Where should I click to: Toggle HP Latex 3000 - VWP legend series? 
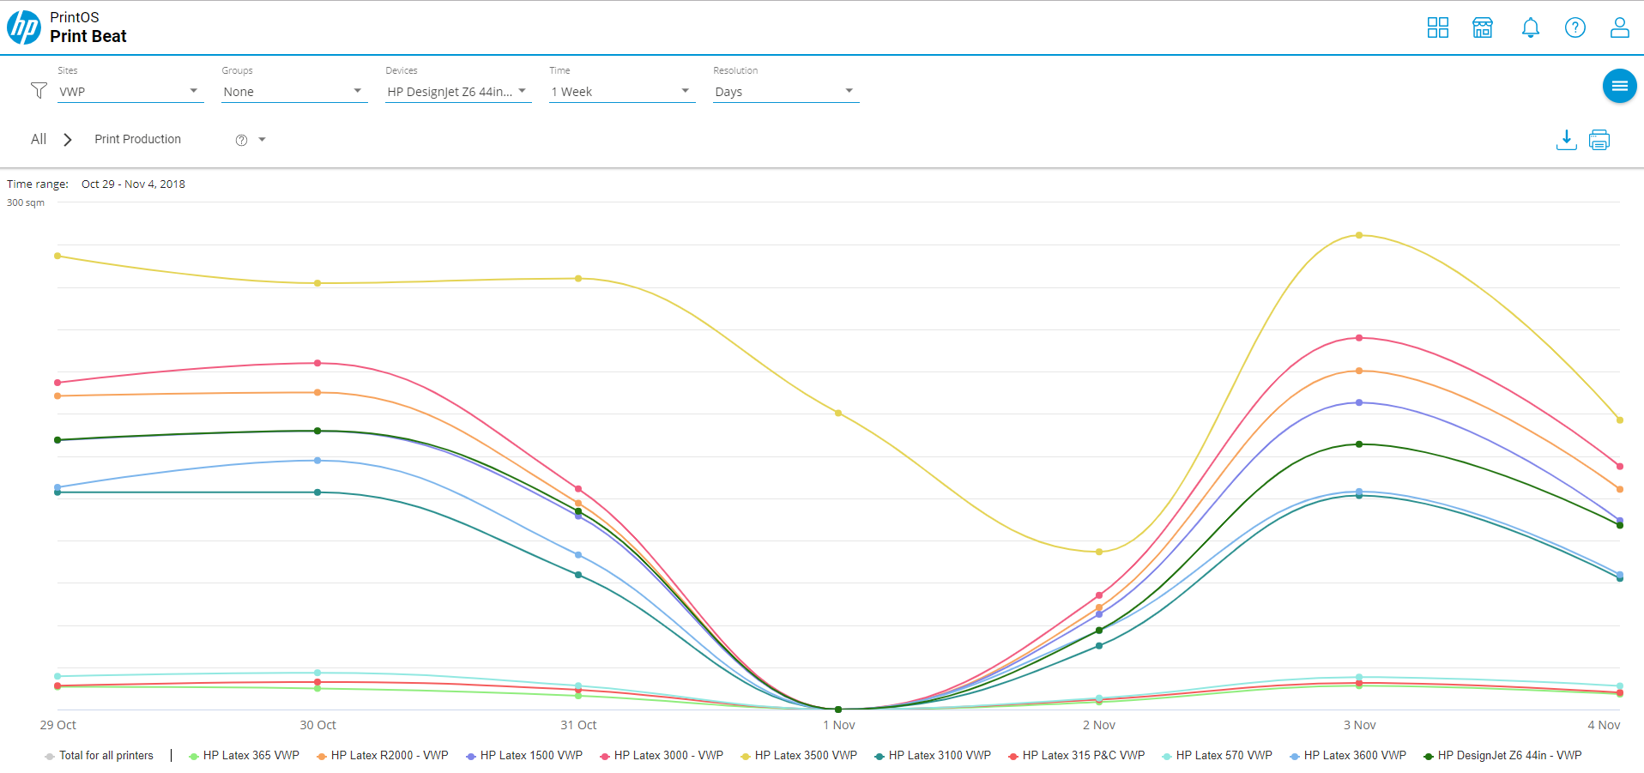662,756
